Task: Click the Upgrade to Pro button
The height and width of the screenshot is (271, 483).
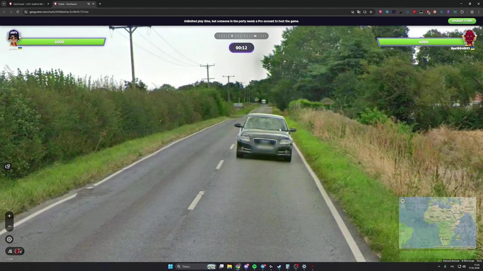Action: tap(462, 21)
